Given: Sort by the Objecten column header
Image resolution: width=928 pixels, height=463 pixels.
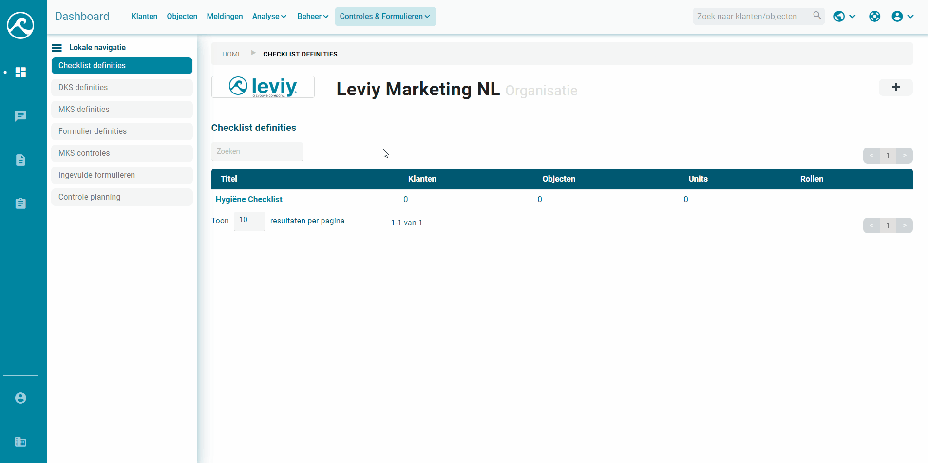Looking at the screenshot, I should 559,179.
